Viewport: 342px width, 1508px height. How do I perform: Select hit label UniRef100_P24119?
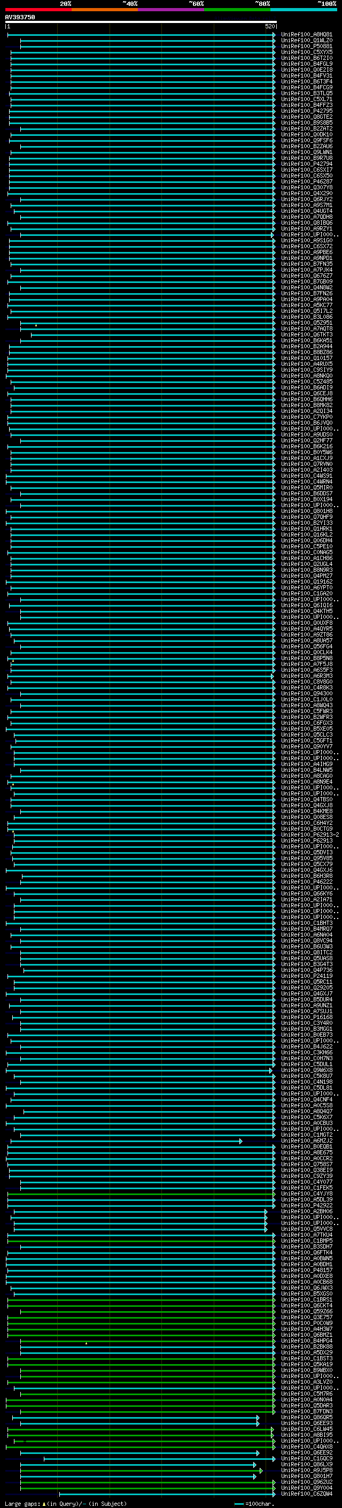click(306, 975)
